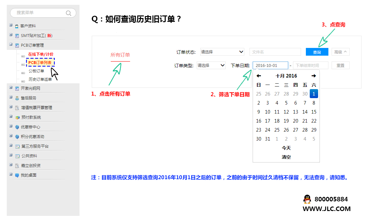Image resolution: width=368 pixels, height=221 pixels.
Task: Click the 重置 reset button
Action: pyautogui.click(x=341, y=65)
